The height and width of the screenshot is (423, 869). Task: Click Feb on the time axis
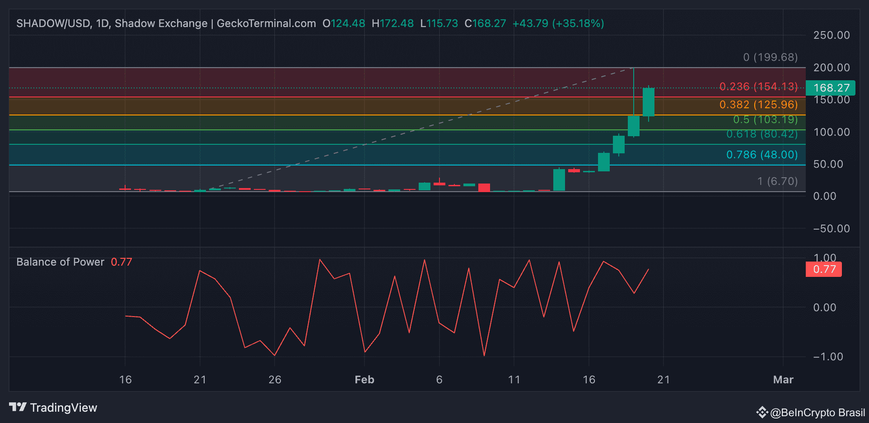click(364, 380)
